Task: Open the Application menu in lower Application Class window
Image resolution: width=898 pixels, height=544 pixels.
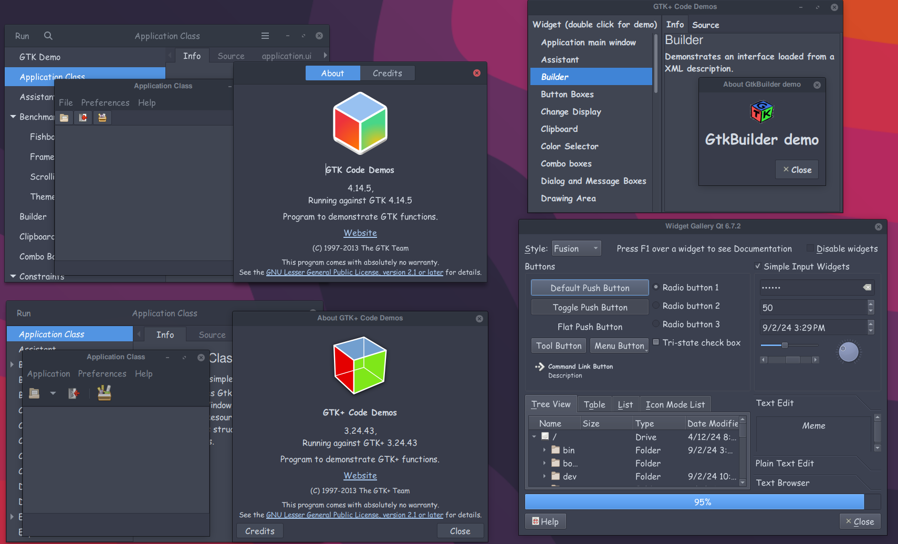Action: (49, 374)
